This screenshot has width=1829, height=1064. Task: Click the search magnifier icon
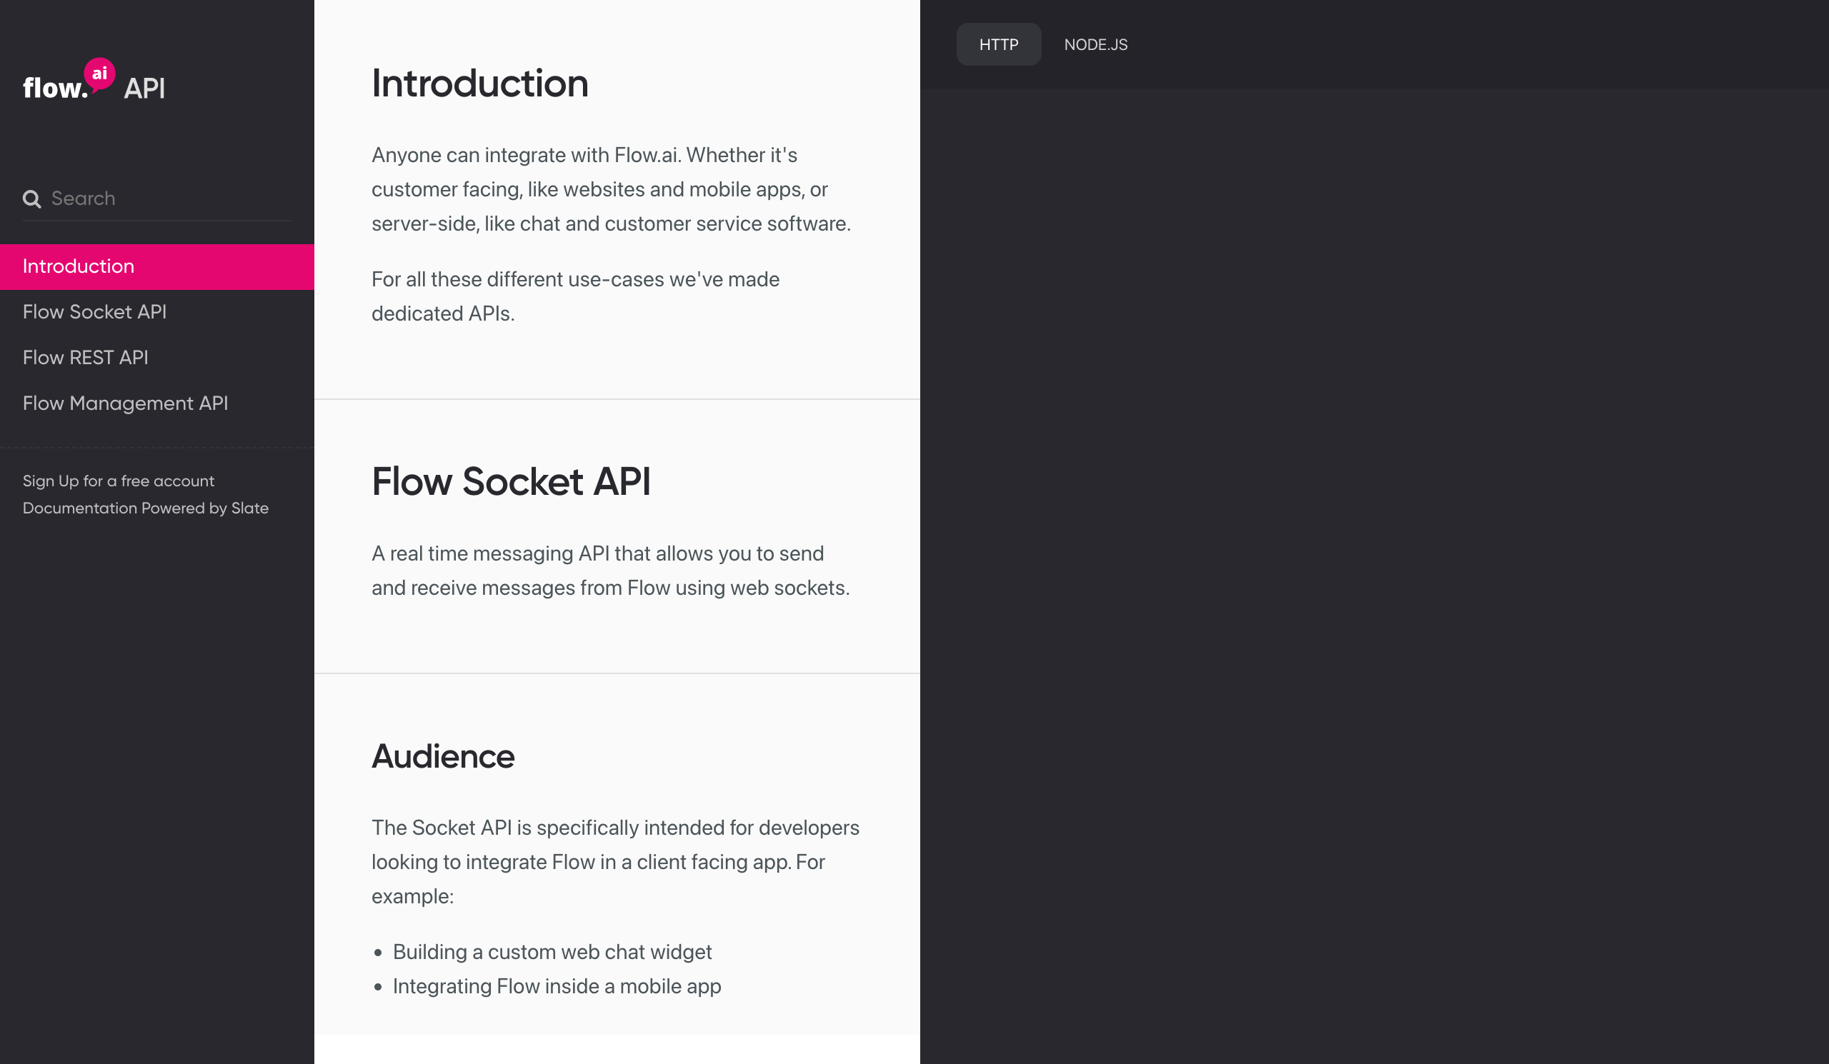[x=32, y=199]
